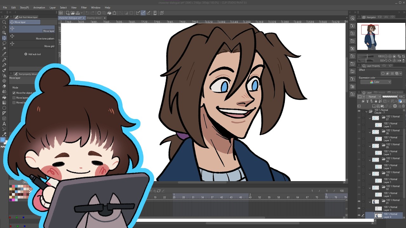Adjust the Navigator zoom slider
The height and width of the screenshot is (228, 406).
pos(366,56)
